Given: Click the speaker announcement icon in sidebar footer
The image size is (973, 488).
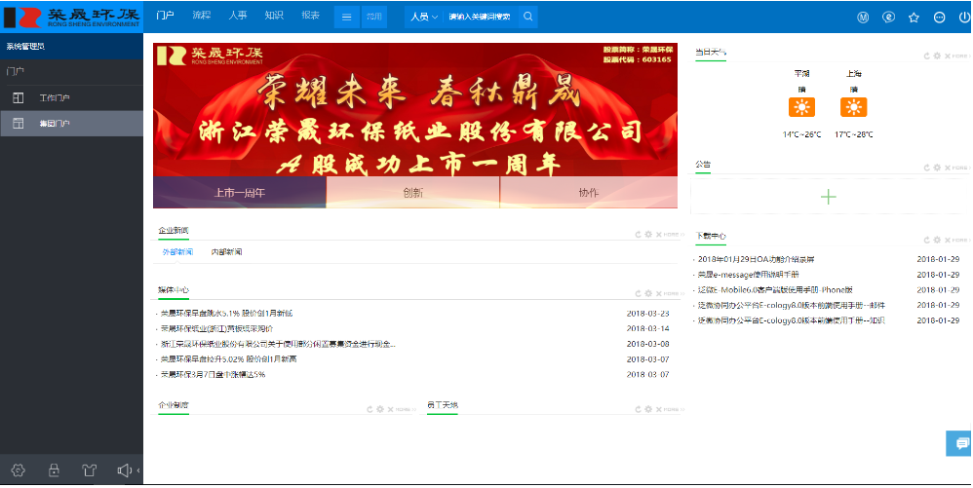Looking at the screenshot, I should coord(124,470).
